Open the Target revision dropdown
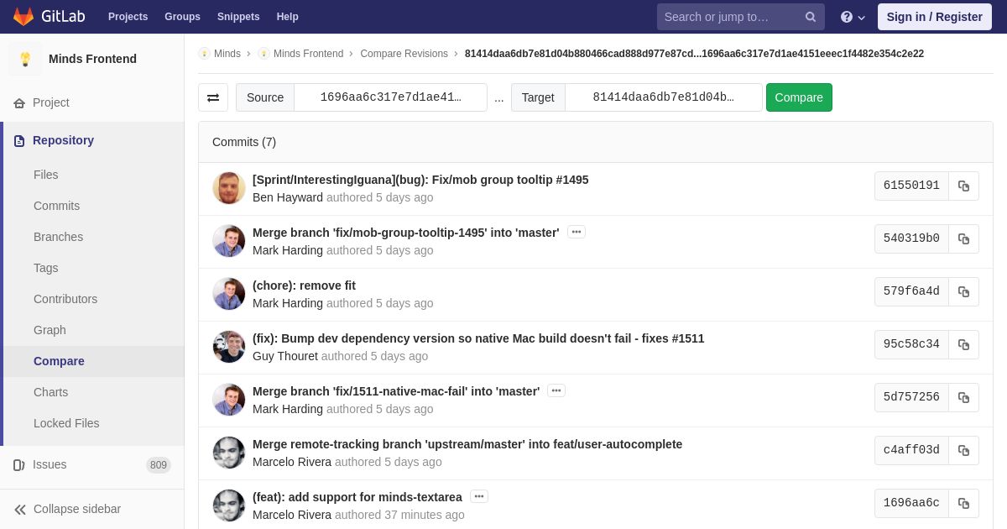The height and width of the screenshot is (529, 1007). pyautogui.click(x=664, y=97)
